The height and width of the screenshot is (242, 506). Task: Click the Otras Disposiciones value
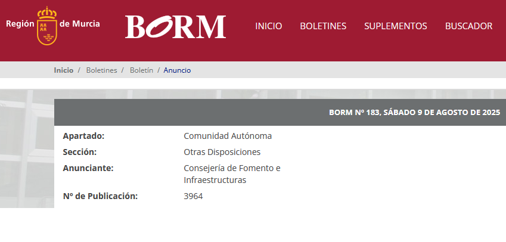(x=222, y=152)
